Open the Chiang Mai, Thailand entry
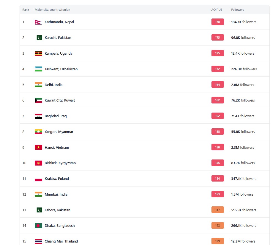 tap(61, 241)
